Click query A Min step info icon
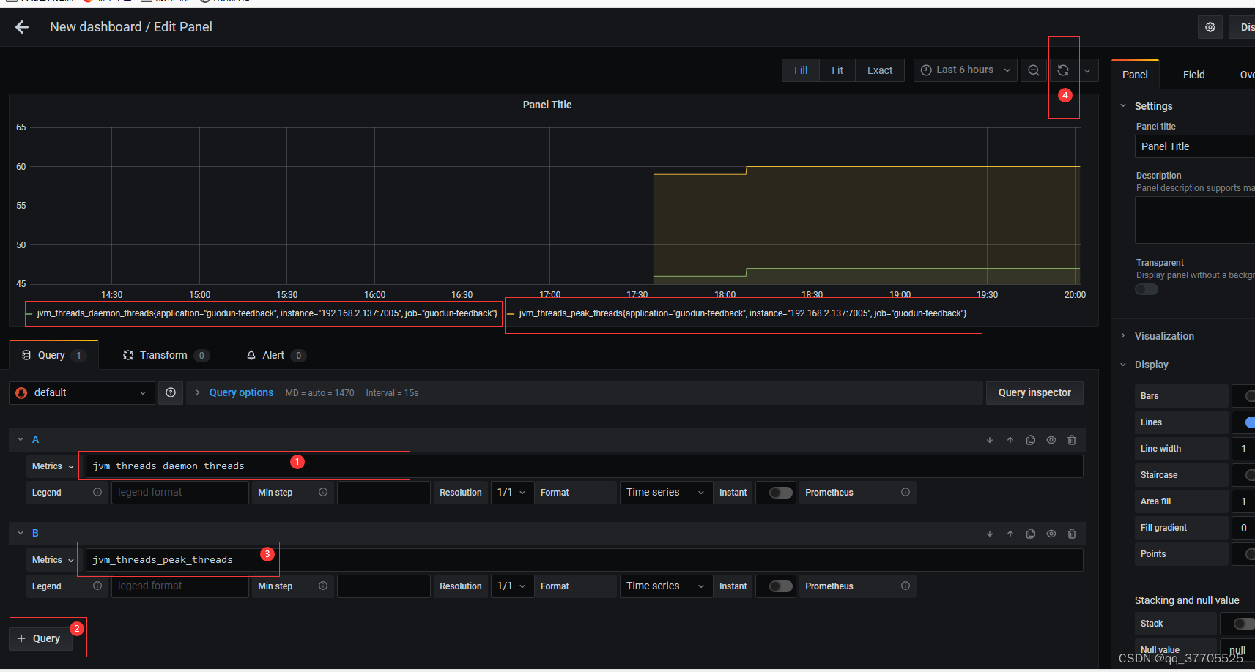 [x=323, y=493]
